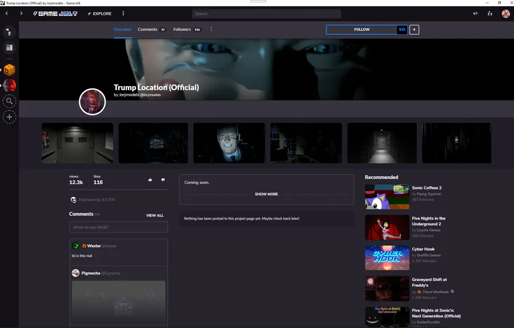Open the window room screenshot thumbnail
The height and width of the screenshot is (328, 514).
tap(306, 143)
